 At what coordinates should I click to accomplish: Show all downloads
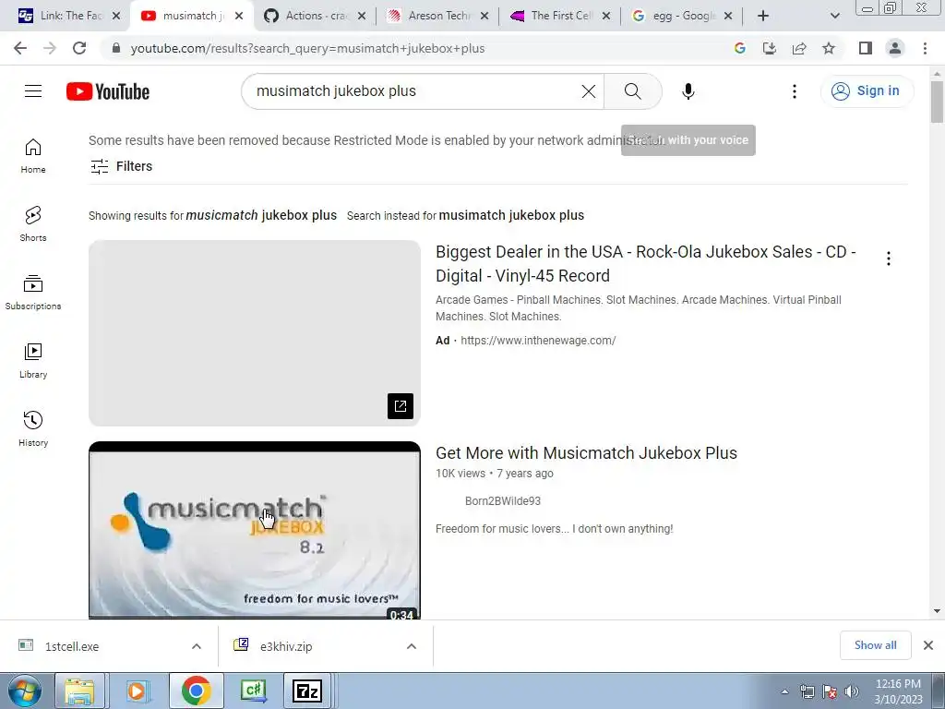click(x=875, y=645)
